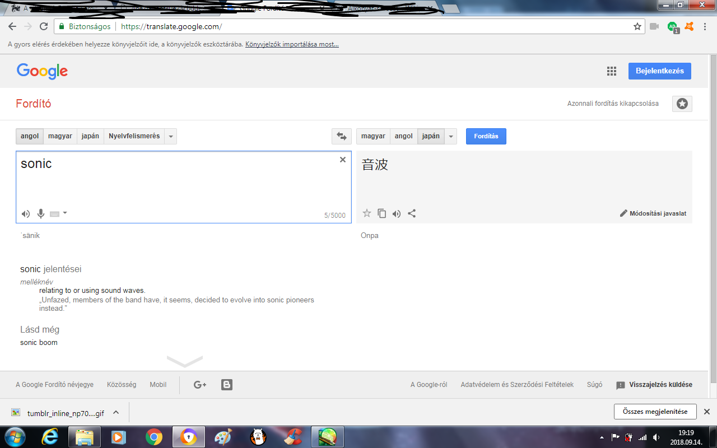Image resolution: width=717 pixels, height=448 pixels.
Task: Click Visszajelzés küldése feedback
Action: (654, 385)
